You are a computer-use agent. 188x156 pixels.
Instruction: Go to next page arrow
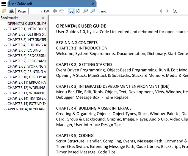pos(62,11)
